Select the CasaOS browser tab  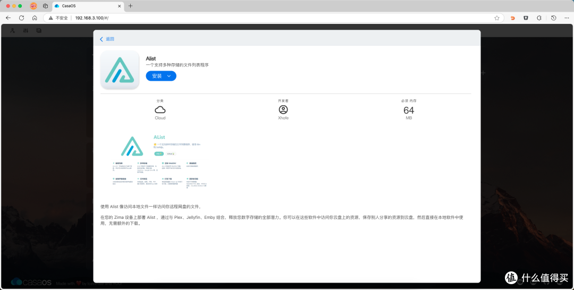point(88,6)
